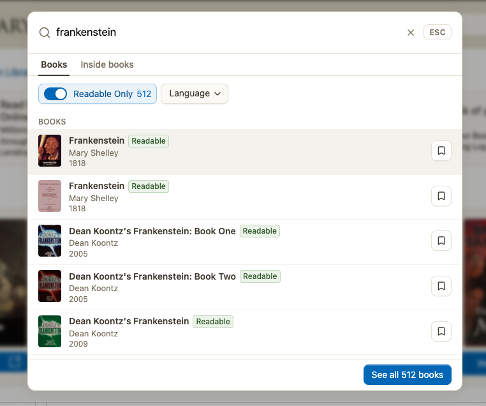This screenshot has width=486, height=406.
Task: Open the Language dropdown
Action: (195, 94)
